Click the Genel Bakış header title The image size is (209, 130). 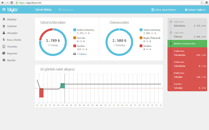pos(43,9)
